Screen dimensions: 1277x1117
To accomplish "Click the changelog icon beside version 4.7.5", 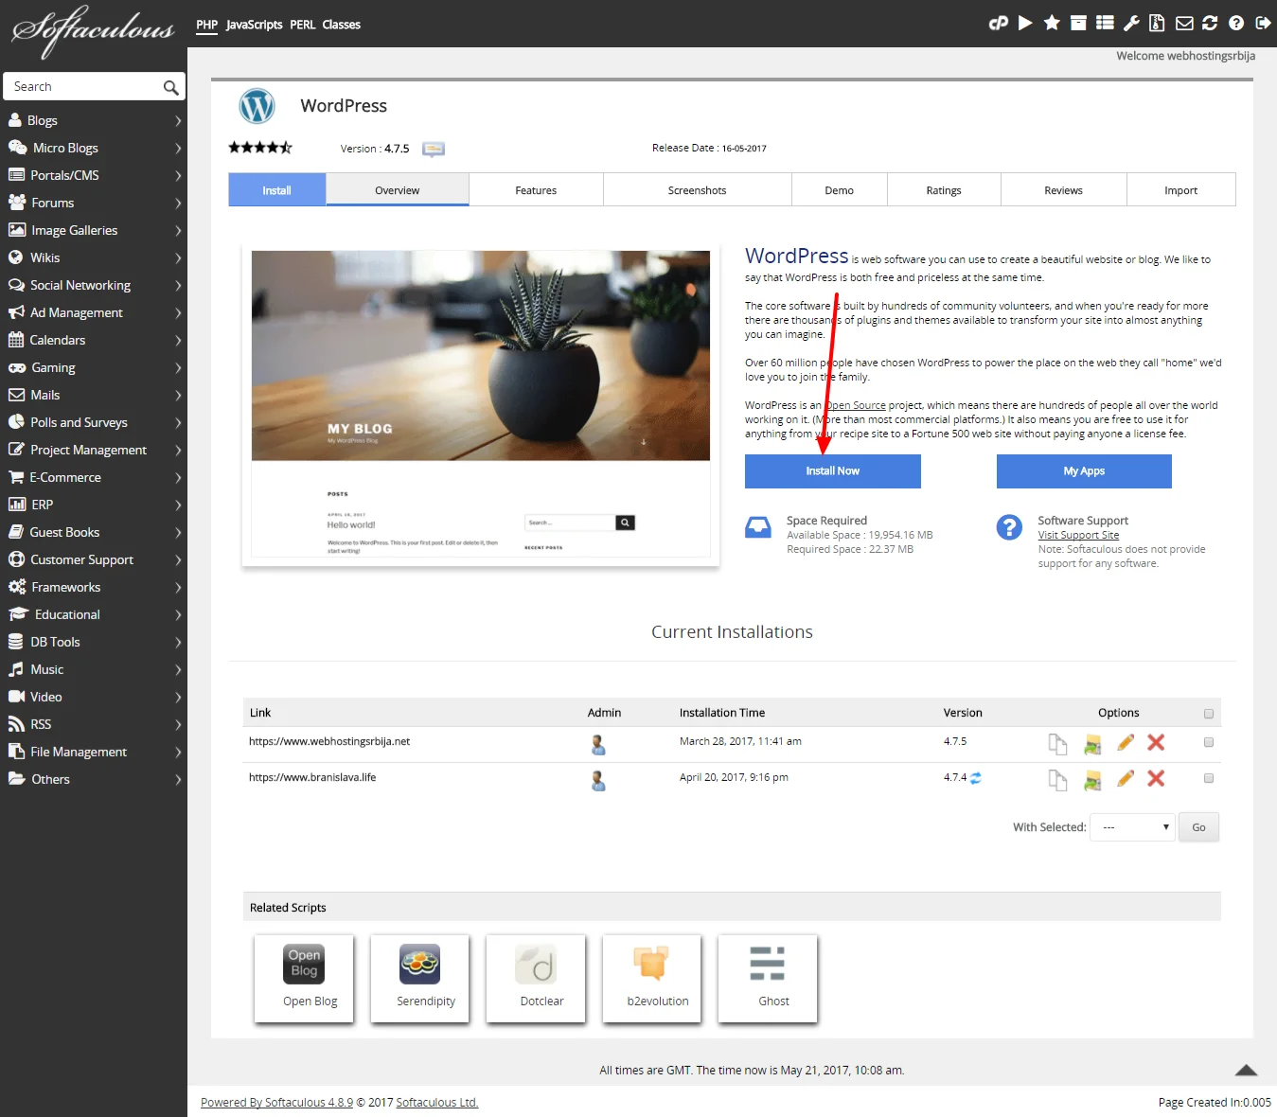I will point(434,149).
